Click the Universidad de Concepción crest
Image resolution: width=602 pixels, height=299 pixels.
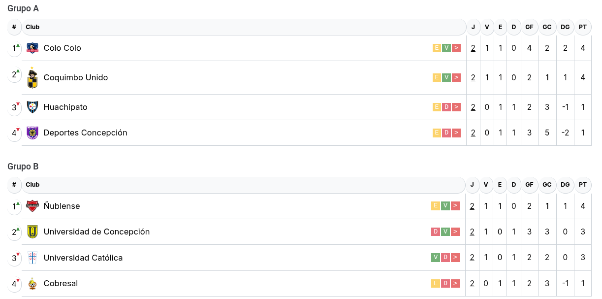(x=32, y=232)
